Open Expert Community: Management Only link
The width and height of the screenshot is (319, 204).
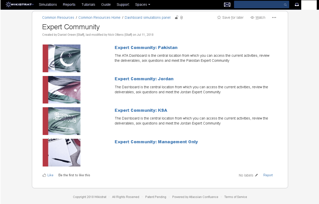[x=156, y=142]
